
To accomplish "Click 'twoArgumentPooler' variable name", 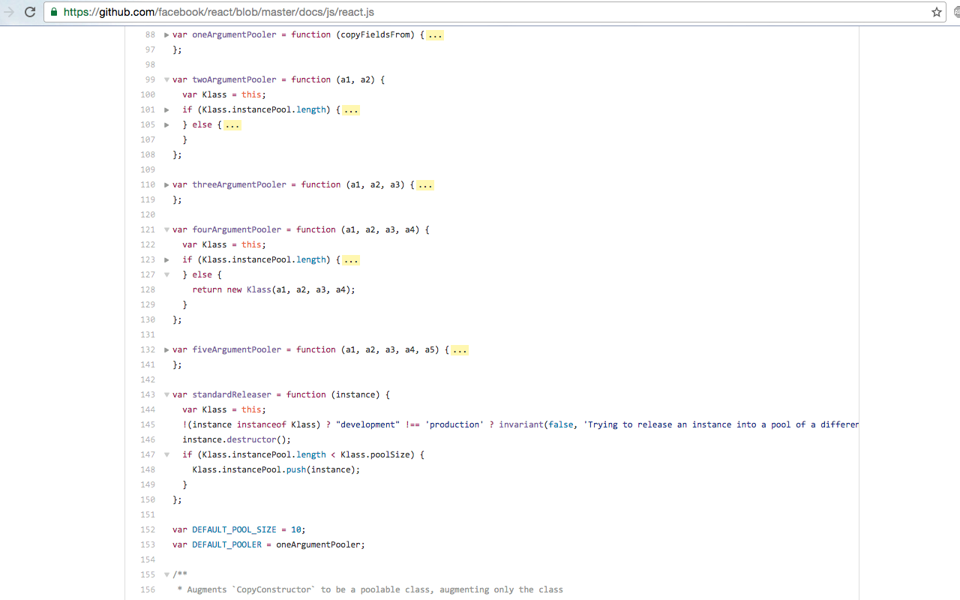I will [x=234, y=79].
